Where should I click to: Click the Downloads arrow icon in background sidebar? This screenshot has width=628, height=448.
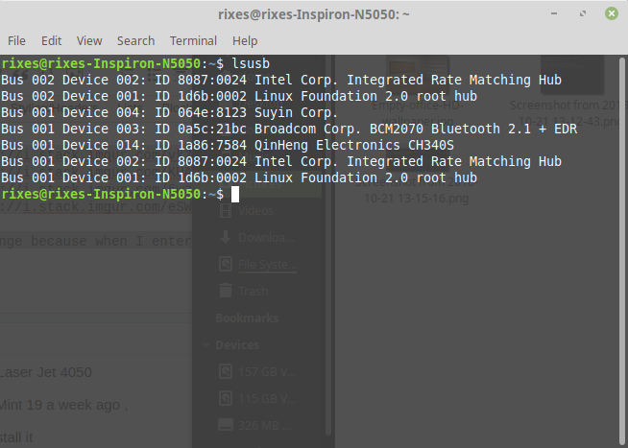(x=226, y=237)
